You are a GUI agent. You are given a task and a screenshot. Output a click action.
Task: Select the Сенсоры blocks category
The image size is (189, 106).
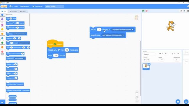(2, 39)
